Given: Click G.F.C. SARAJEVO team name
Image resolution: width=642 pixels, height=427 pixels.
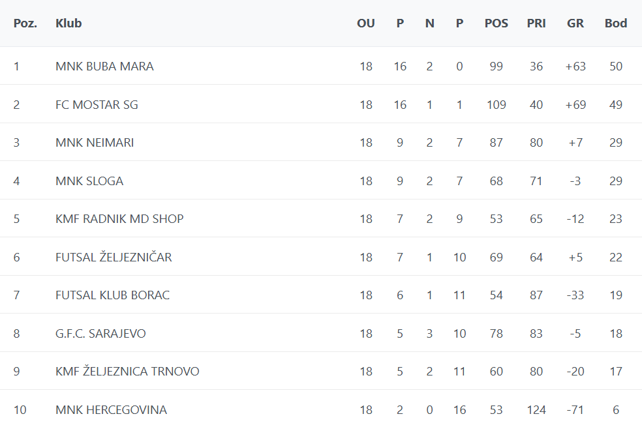Looking at the screenshot, I should click(100, 334).
